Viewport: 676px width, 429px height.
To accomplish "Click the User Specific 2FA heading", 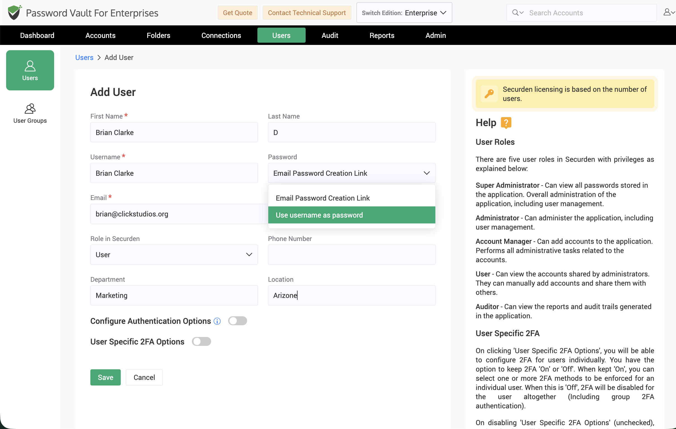I will click(x=508, y=333).
